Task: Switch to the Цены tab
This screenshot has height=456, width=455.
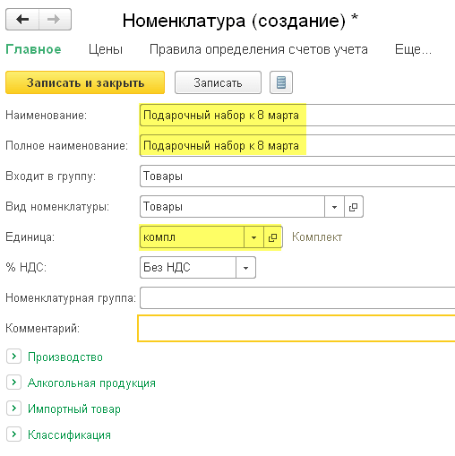Action: point(106,49)
